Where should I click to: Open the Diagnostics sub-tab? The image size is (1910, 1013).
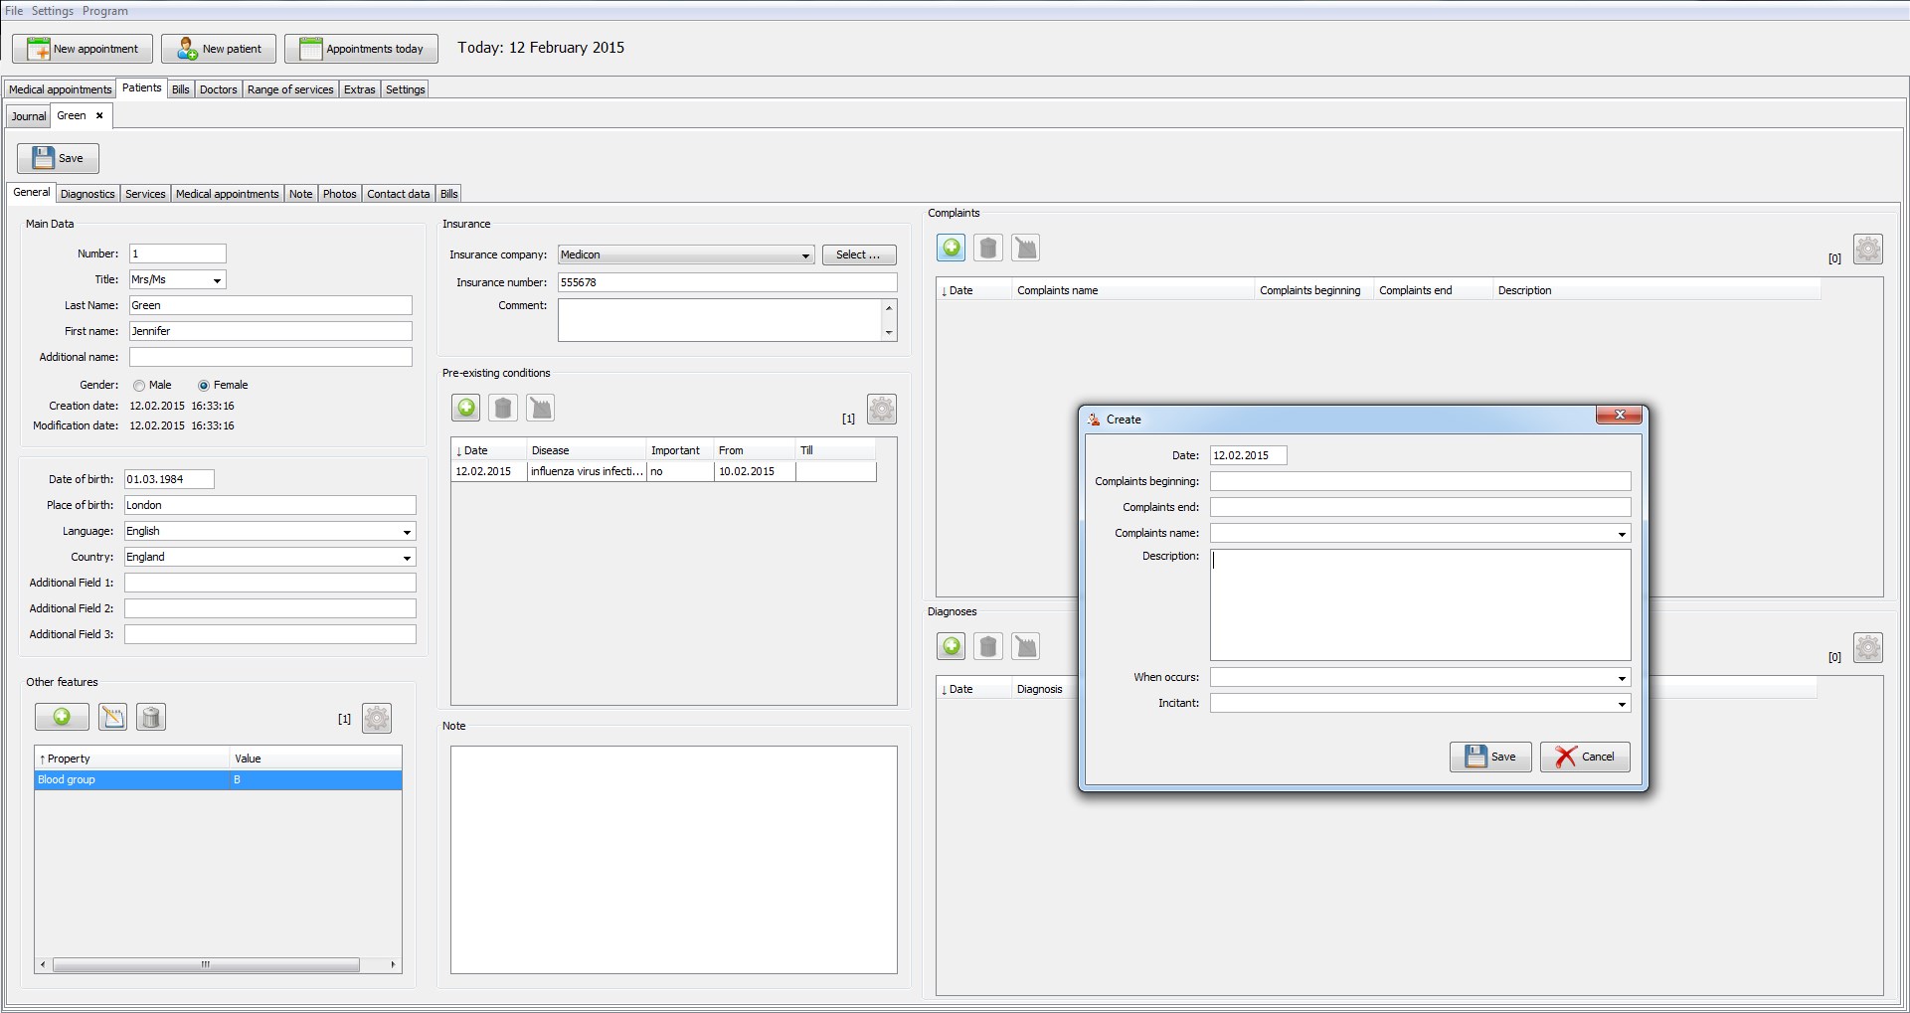(87, 194)
